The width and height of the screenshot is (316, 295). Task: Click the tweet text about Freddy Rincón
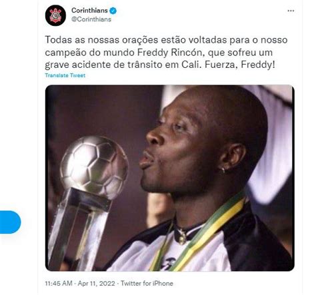pyautogui.click(x=166, y=53)
